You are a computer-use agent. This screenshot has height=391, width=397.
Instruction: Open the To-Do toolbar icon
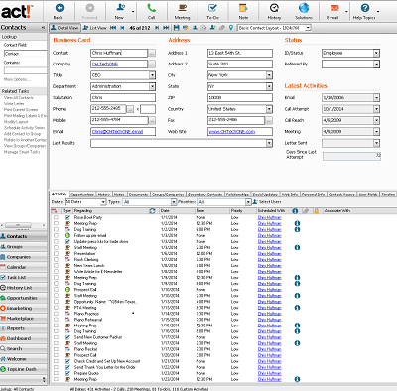pos(212,8)
